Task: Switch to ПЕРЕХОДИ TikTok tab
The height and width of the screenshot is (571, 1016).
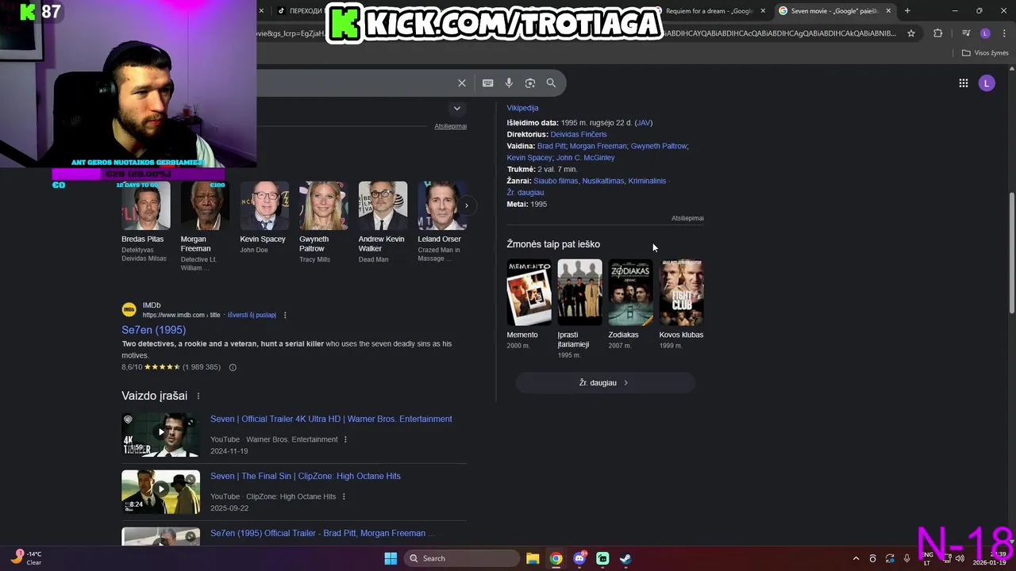Action: click(300, 11)
